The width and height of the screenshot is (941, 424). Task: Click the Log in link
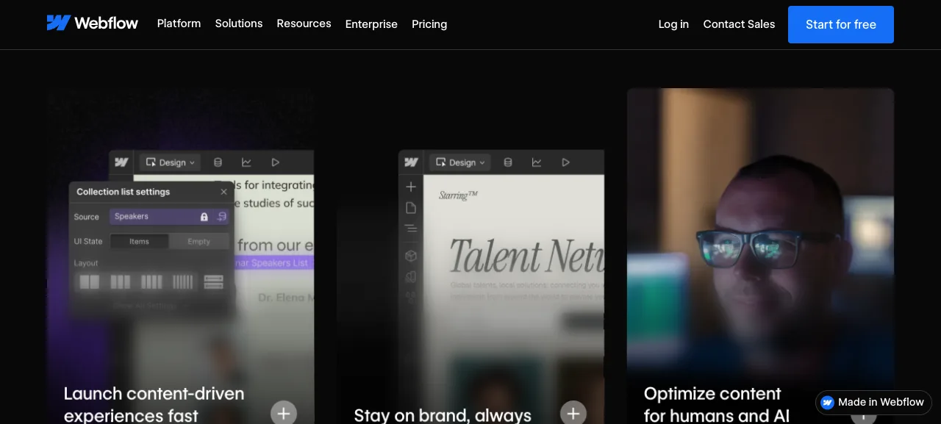[x=673, y=24]
